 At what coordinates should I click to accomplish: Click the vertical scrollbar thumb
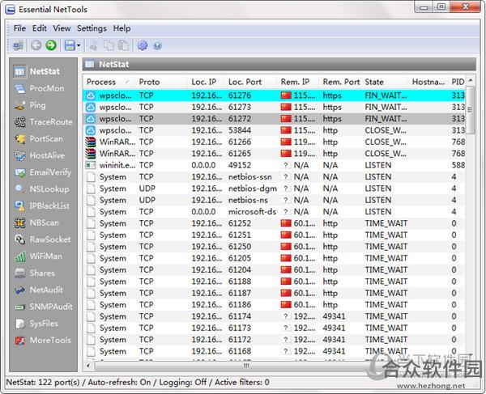click(471, 110)
